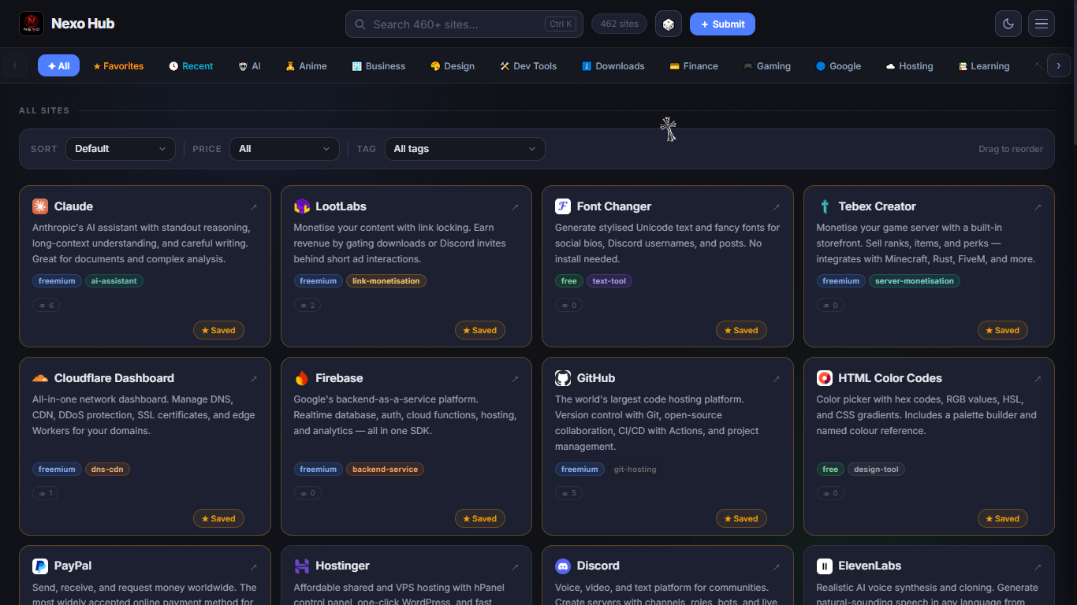Select the Dev Tools category tab

[528, 66]
